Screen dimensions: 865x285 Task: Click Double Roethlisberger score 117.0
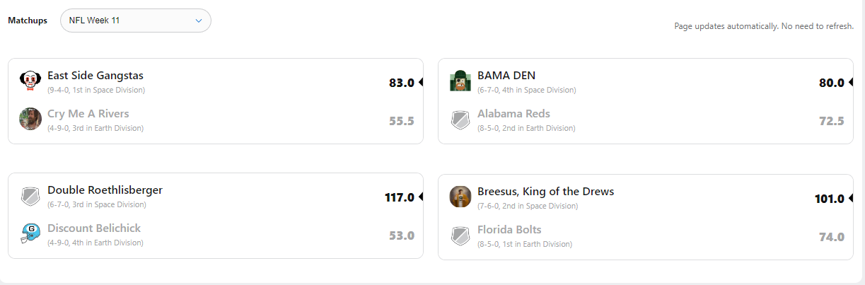click(x=399, y=197)
